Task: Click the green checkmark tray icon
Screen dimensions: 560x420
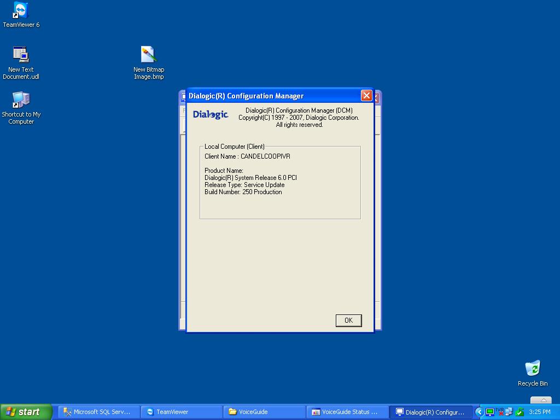Action: click(x=520, y=412)
